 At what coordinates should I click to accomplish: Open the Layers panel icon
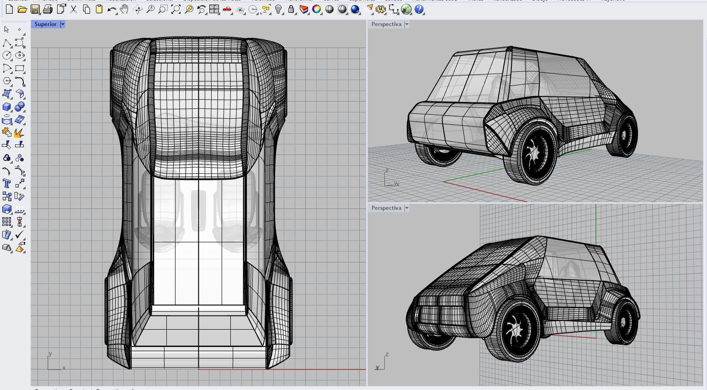[x=304, y=9]
